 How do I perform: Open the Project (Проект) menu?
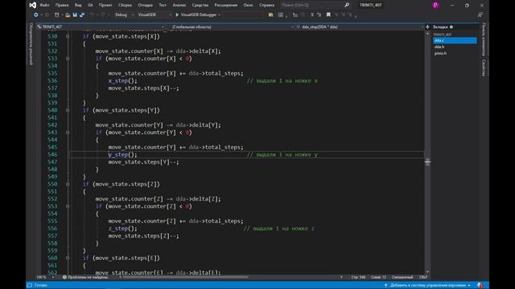coord(105,5)
